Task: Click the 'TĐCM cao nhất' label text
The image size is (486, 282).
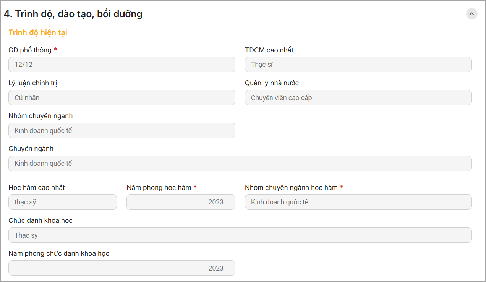Action: [269, 50]
